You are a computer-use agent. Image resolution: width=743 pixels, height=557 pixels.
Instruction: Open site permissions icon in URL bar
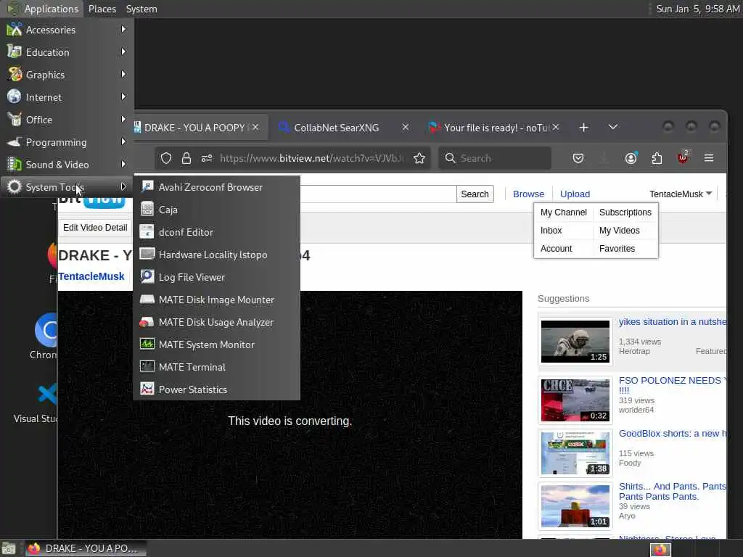pyautogui.click(x=207, y=158)
